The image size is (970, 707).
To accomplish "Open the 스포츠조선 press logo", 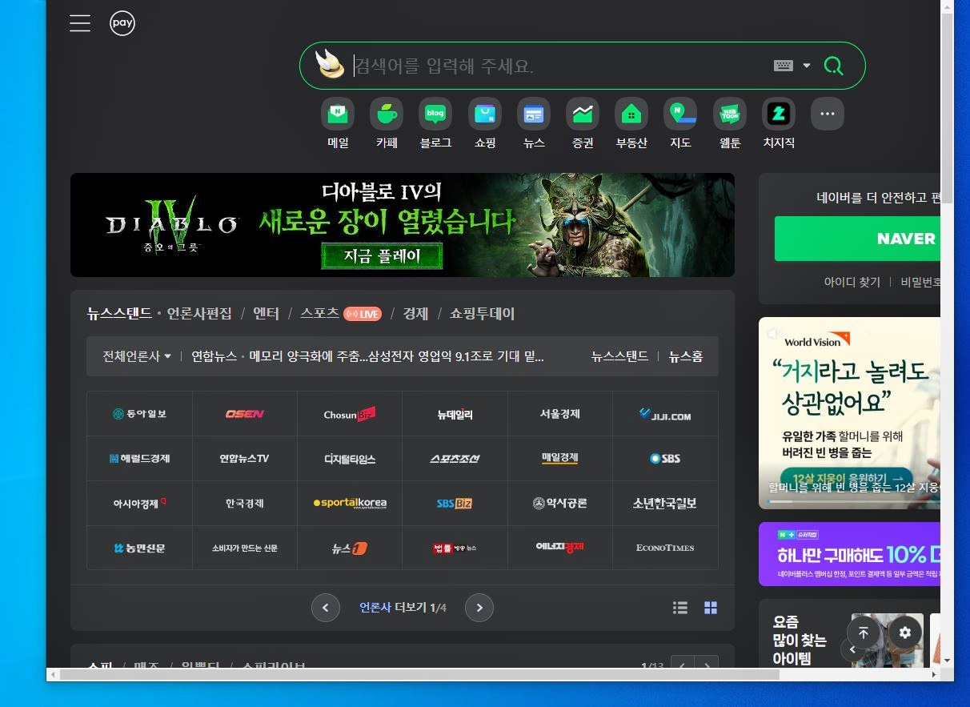I will tap(455, 459).
